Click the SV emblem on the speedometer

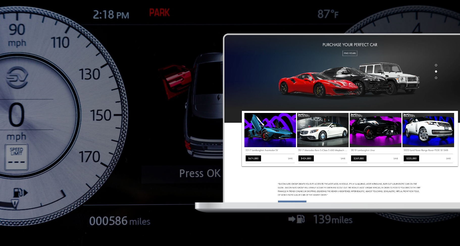coord(17,77)
